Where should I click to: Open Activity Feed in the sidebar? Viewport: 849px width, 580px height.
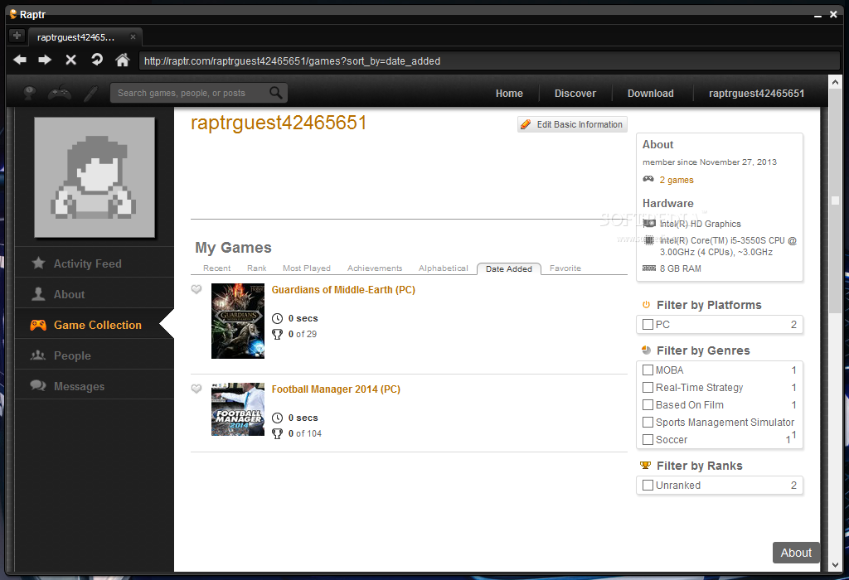pyautogui.click(x=95, y=263)
